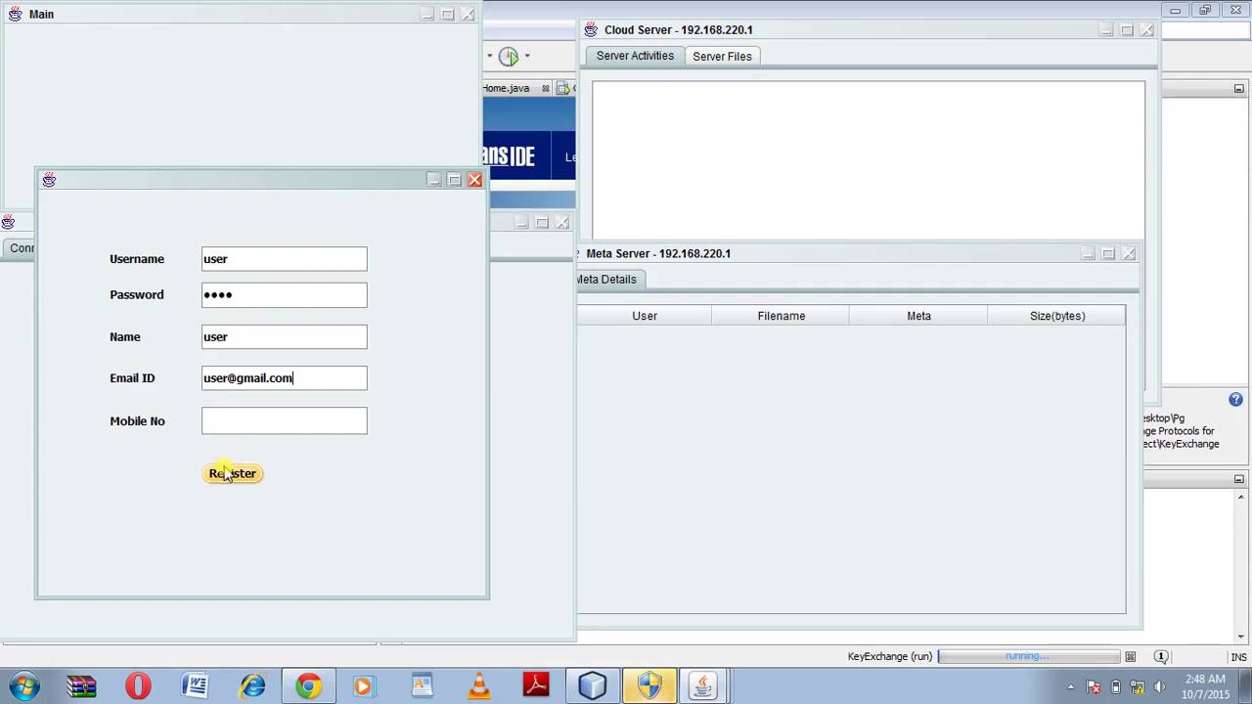This screenshot has width=1252, height=704.
Task: Select the Name text field
Action: (285, 336)
